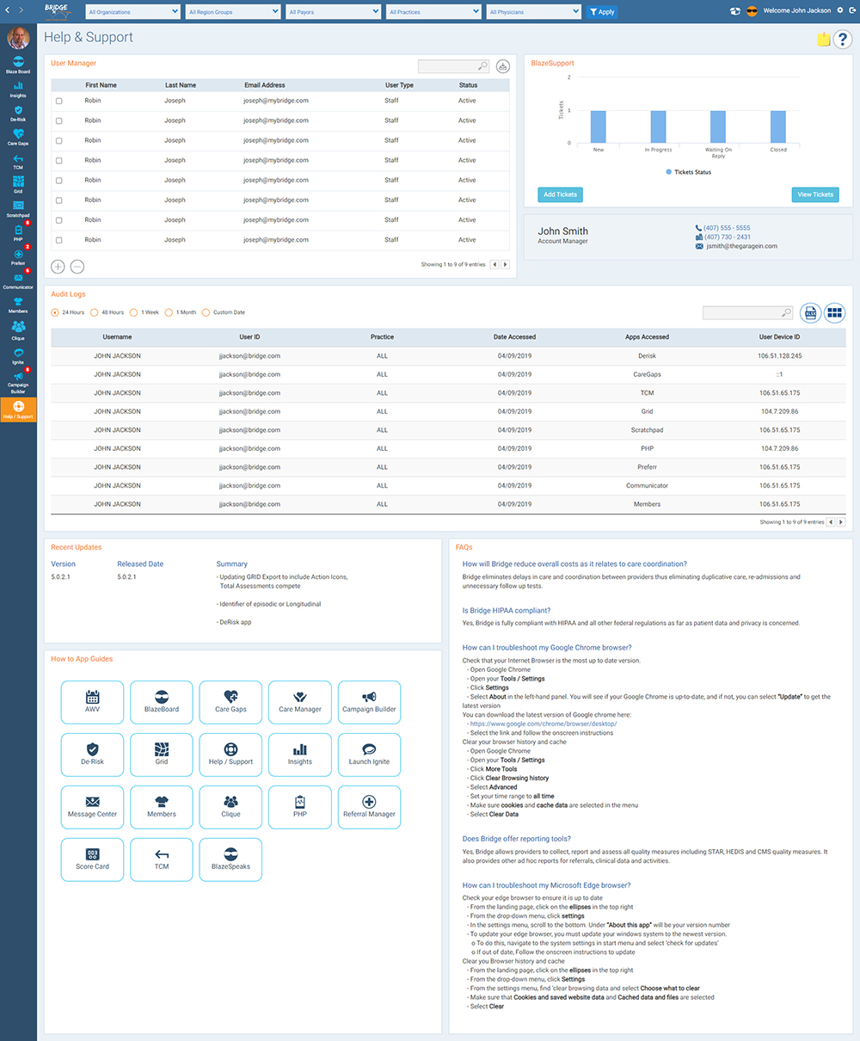The width and height of the screenshot is (860, 1041).
Task: Click the back arrow in top bar
Action: [9, 10]
